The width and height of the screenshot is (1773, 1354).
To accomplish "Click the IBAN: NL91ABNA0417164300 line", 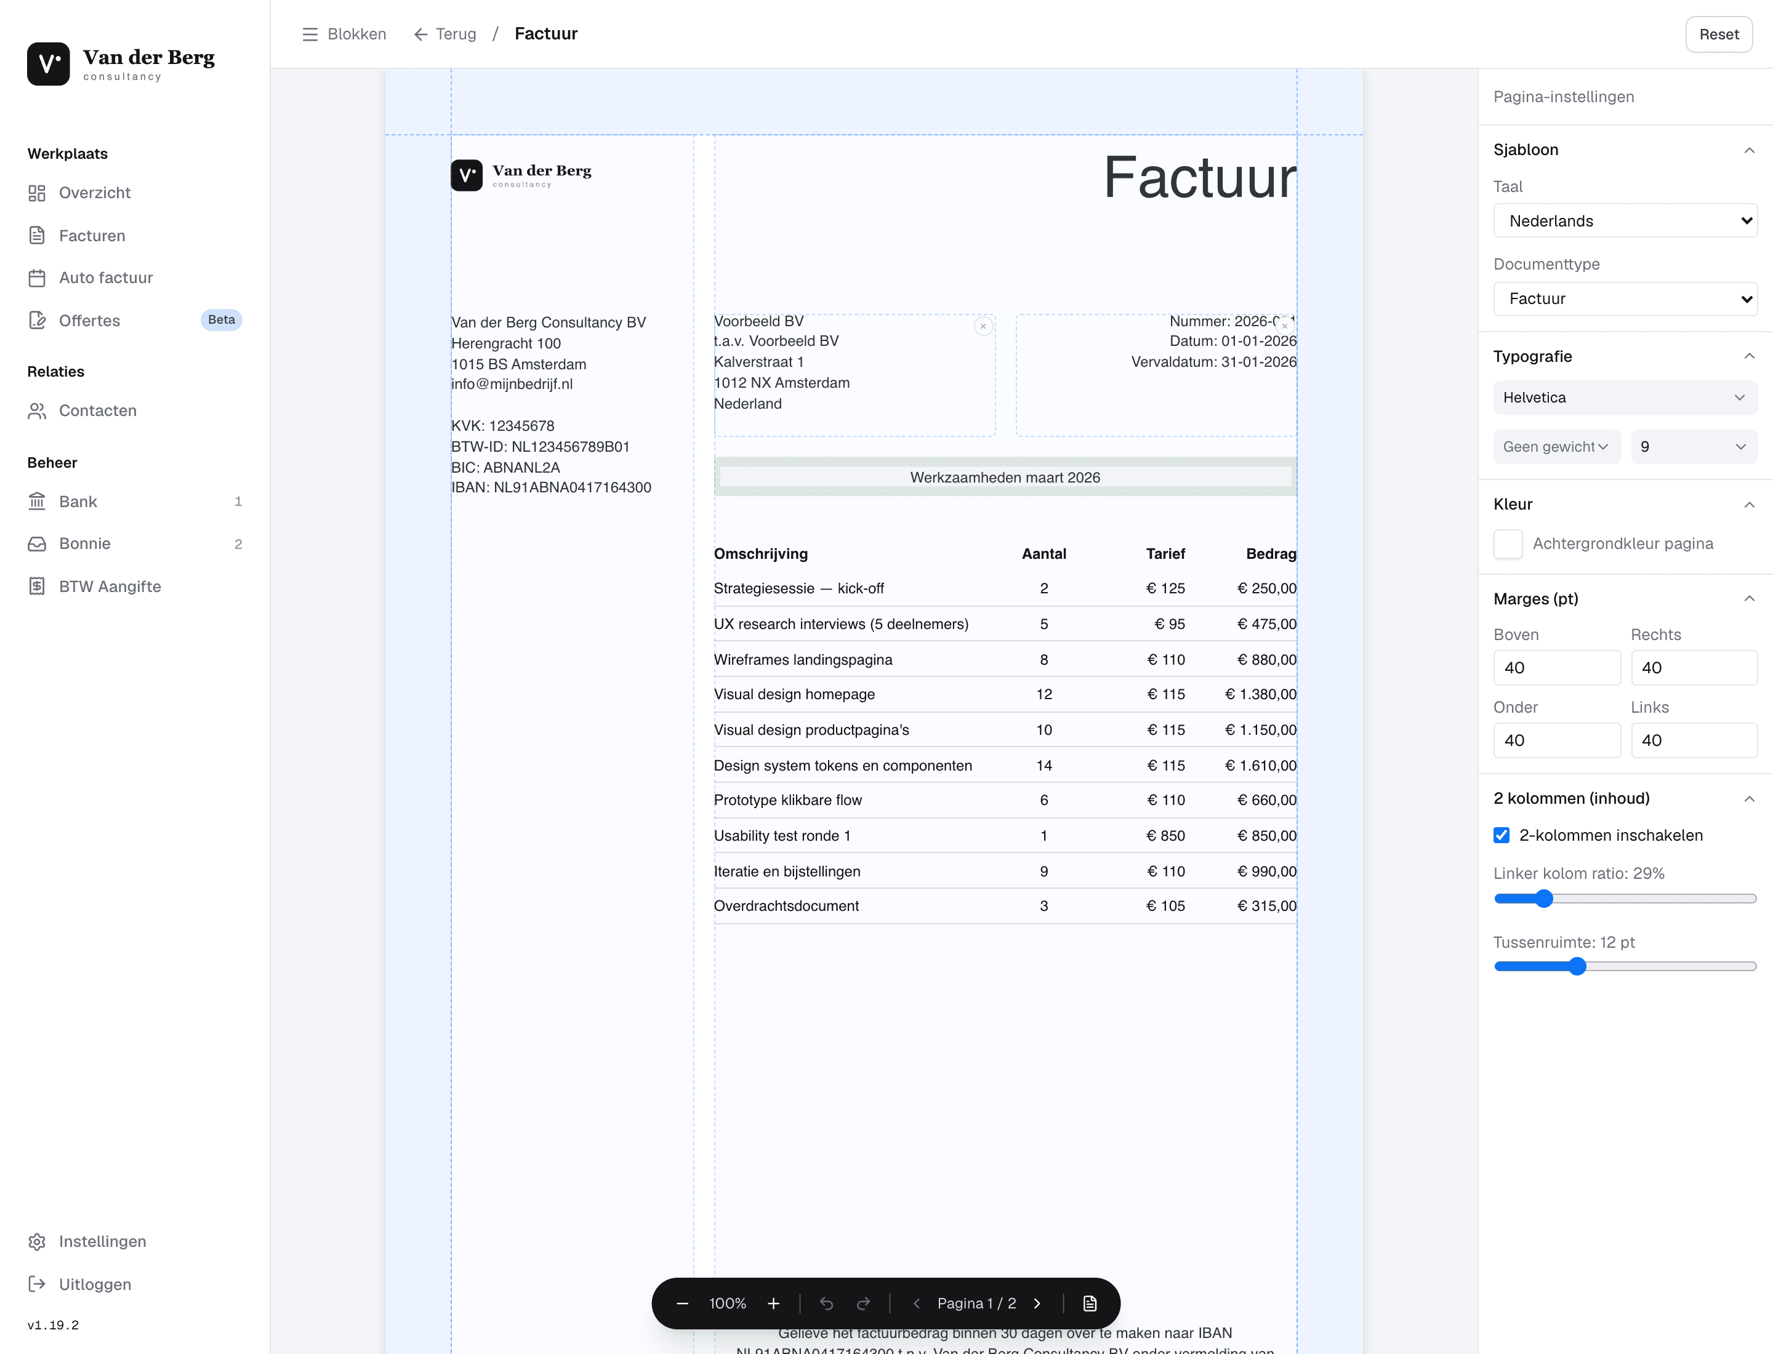I will (551, 487).
